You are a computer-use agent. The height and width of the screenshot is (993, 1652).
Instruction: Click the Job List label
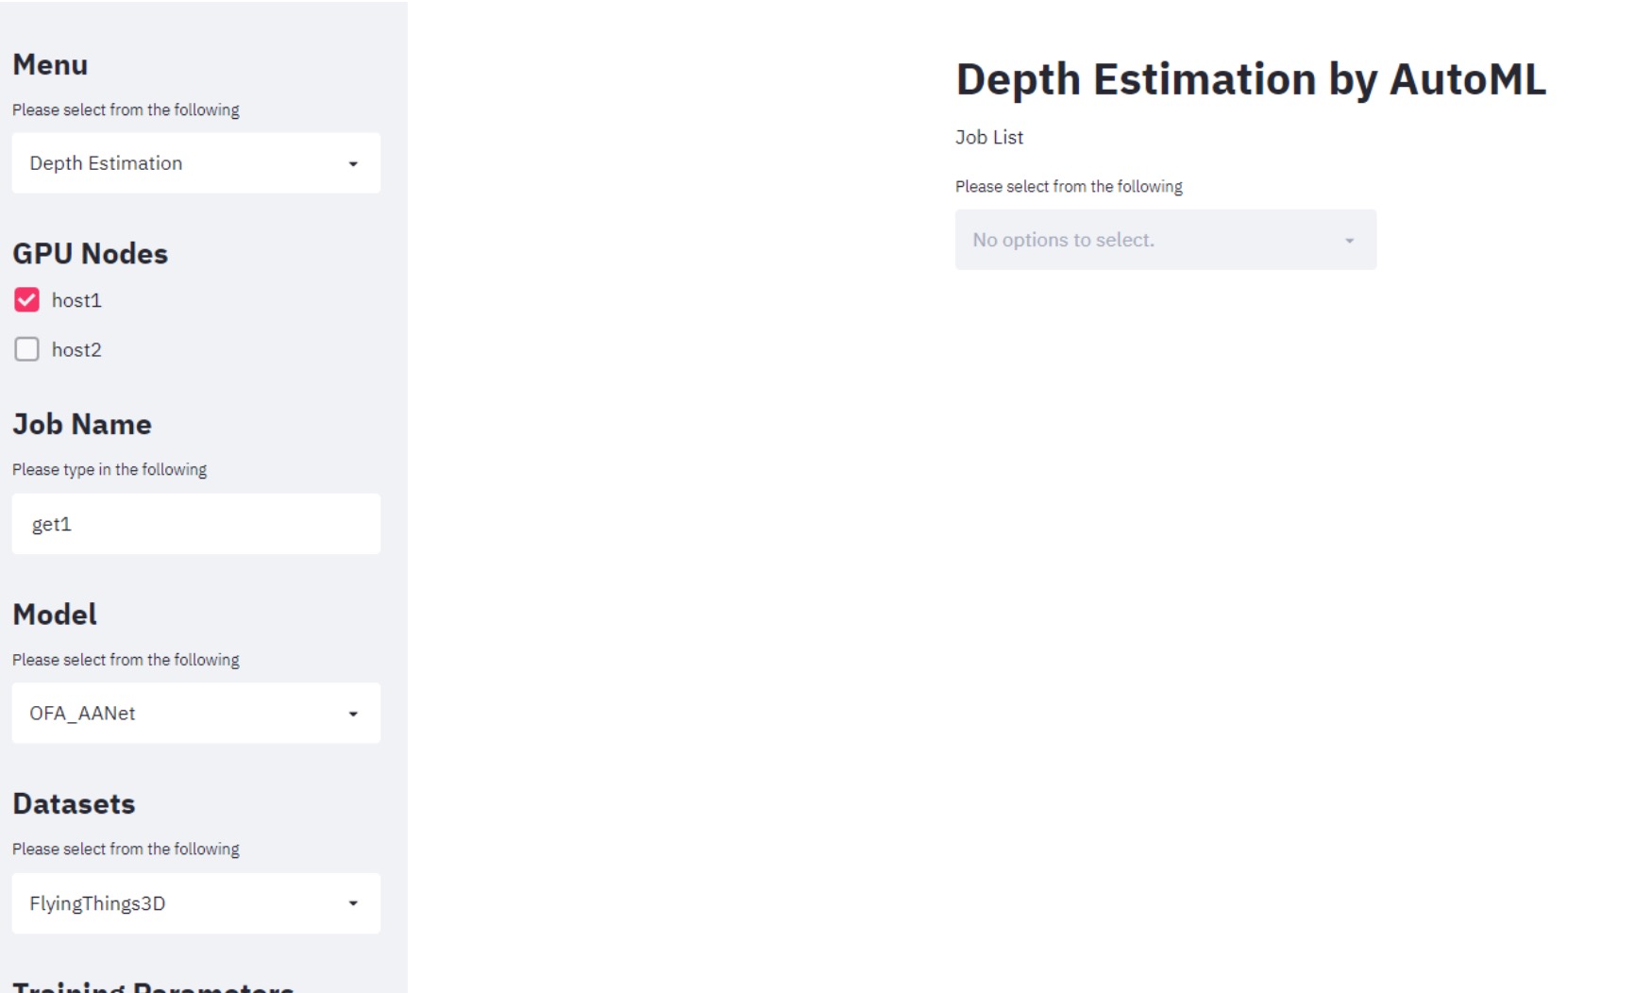tap(989, 137)
